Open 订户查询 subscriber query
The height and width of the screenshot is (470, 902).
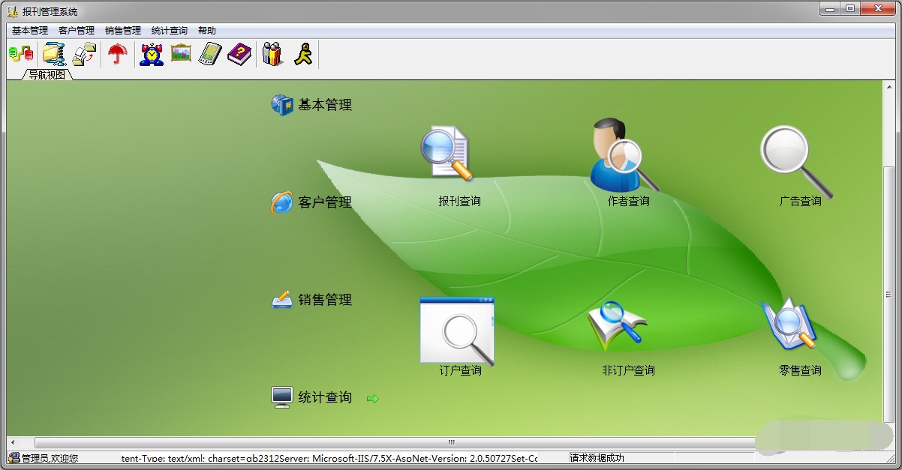coord(457,331)
